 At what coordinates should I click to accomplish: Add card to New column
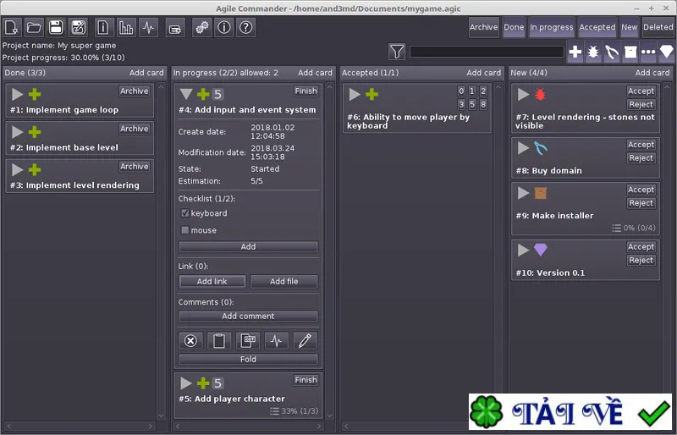click(652, 73)
